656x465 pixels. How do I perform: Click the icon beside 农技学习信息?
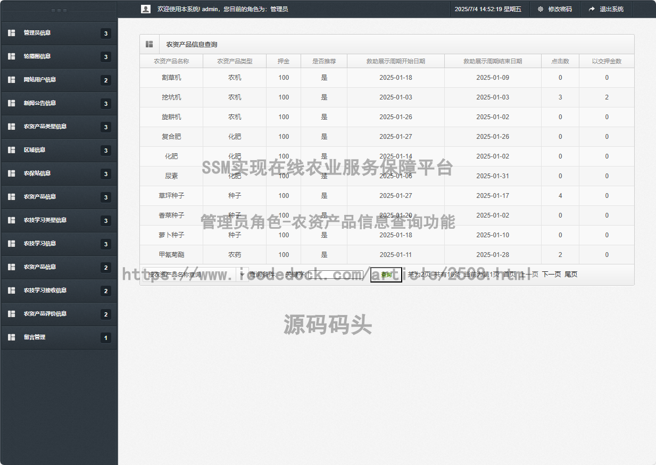click(x=11, y=244)
